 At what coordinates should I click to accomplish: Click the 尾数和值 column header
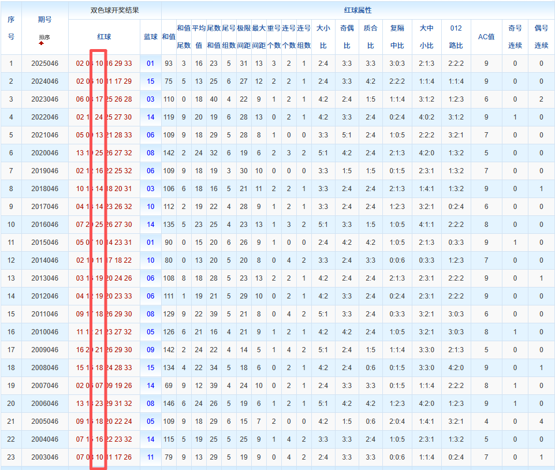pos(214,37)
